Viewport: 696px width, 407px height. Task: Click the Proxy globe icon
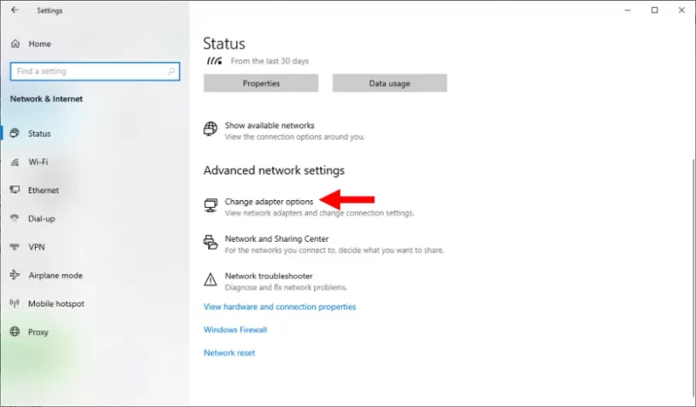pyautogui.click(x=15, y=332)
